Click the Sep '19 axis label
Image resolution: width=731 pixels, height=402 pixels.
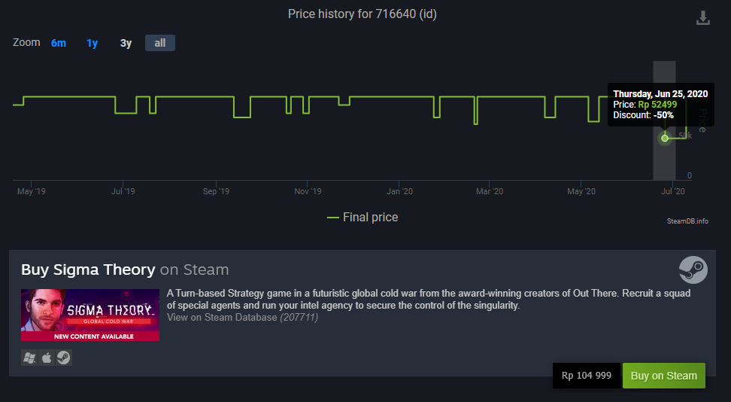pyautogui.click(x=216, y=191)
